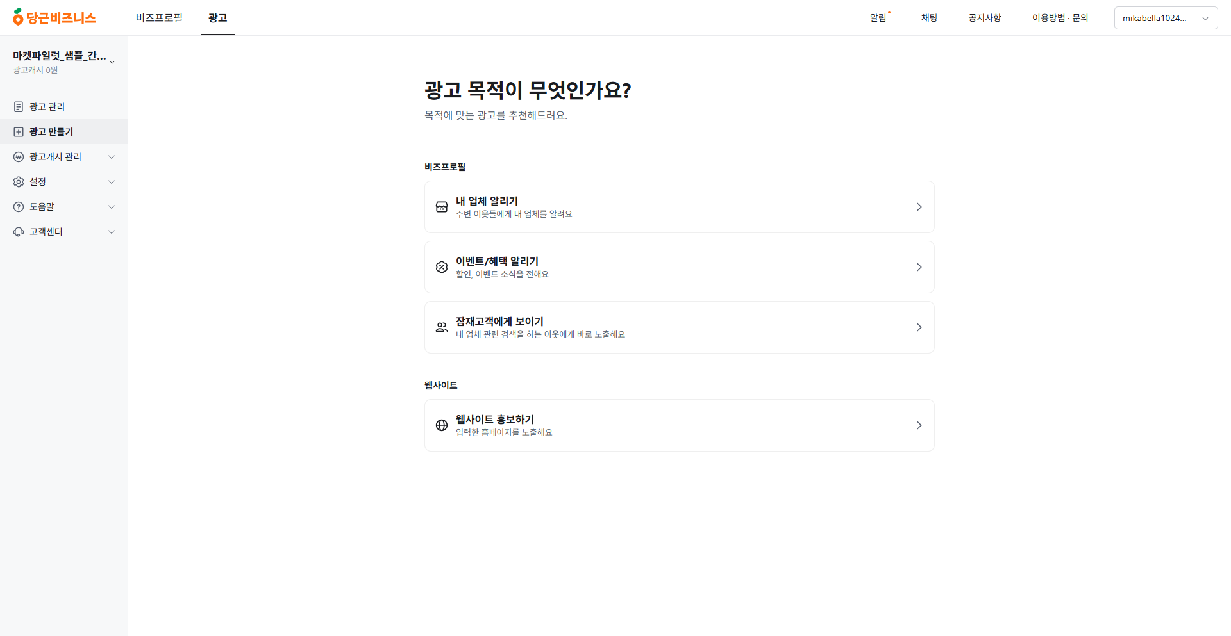Open 채팅 menu item
Viewport: 1231px width, 636px height.
tap(929, 18)
